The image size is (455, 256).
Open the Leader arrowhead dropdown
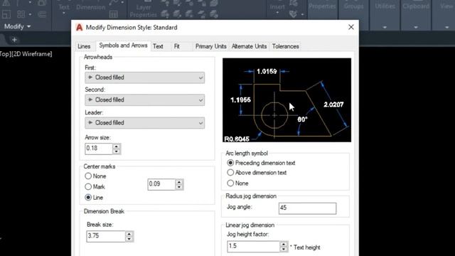click(x=144, y=123)
